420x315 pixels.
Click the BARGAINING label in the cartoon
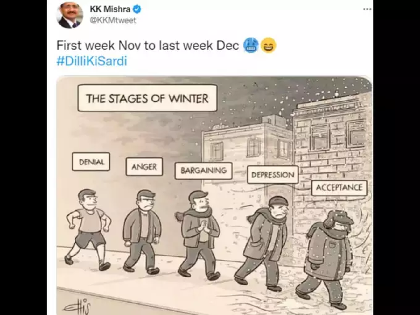[x=204, y=170]
